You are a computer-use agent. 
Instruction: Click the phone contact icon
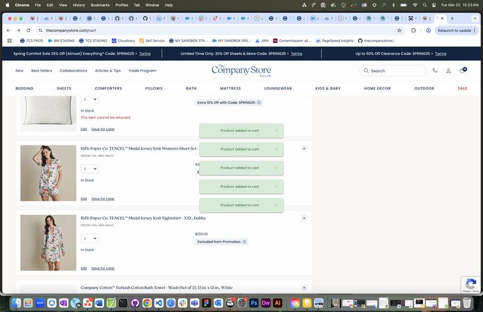pyautogui.click(x=435, y=71)
